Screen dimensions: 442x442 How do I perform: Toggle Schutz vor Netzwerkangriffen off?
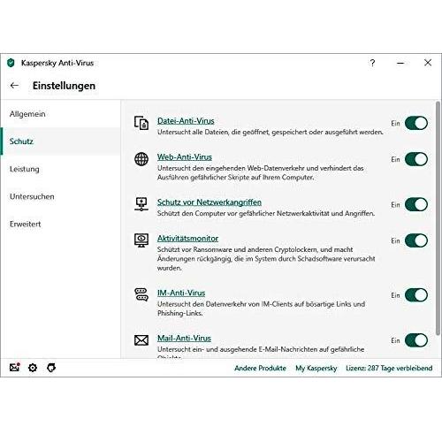coord(416,204)
